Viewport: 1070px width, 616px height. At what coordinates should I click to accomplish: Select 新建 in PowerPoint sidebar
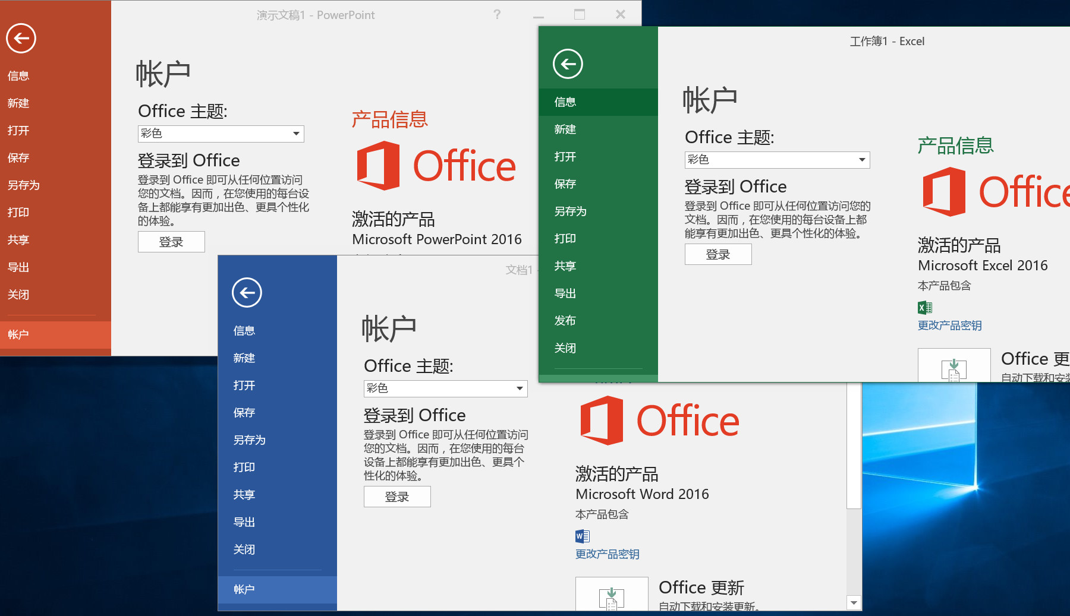point(55,103)
